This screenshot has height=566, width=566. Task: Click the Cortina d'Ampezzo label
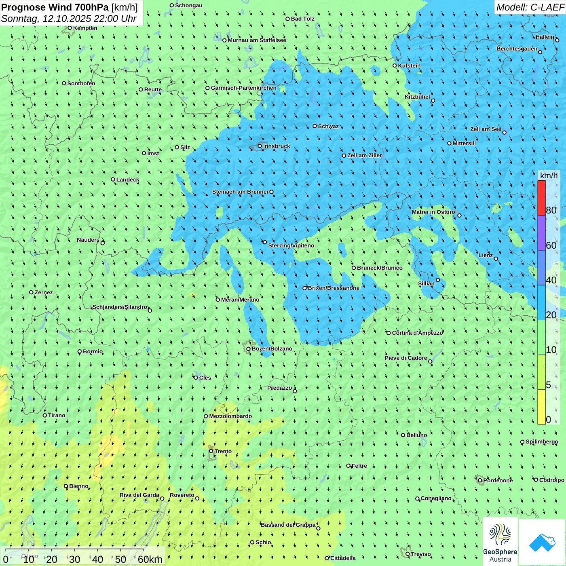[x=417, y=333]
